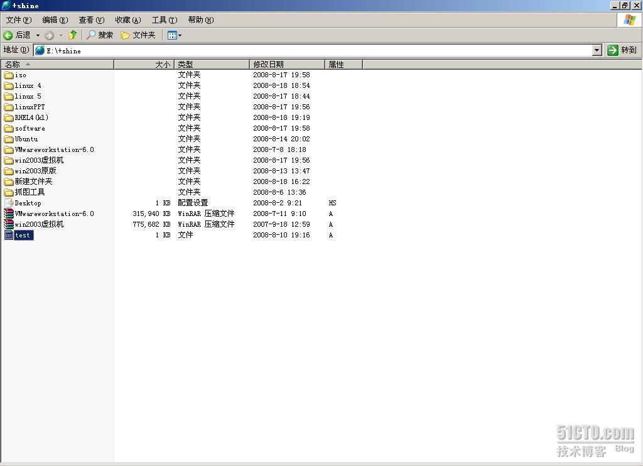Select the win2003原版 folder icon
Viewport: 643px width, 466px height.
tap(9, 171)
